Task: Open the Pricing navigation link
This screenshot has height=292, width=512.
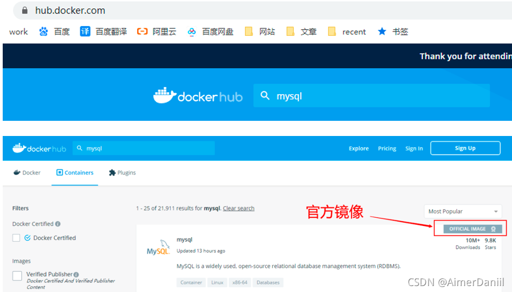Action: pyautogui.click(x=387, y=148)
